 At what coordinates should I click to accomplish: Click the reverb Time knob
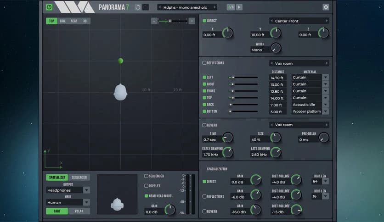(x=228, y=138)
